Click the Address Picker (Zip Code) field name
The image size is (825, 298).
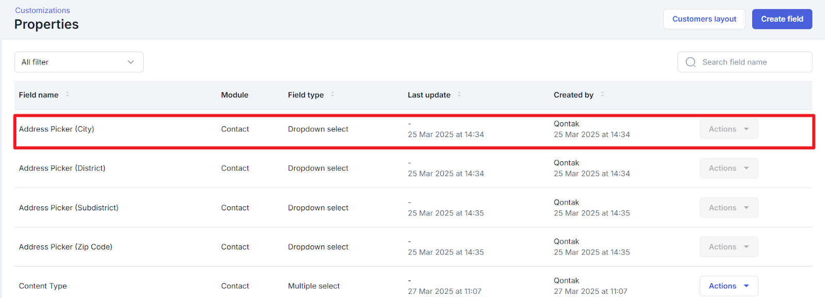click(x=65, y=247)
